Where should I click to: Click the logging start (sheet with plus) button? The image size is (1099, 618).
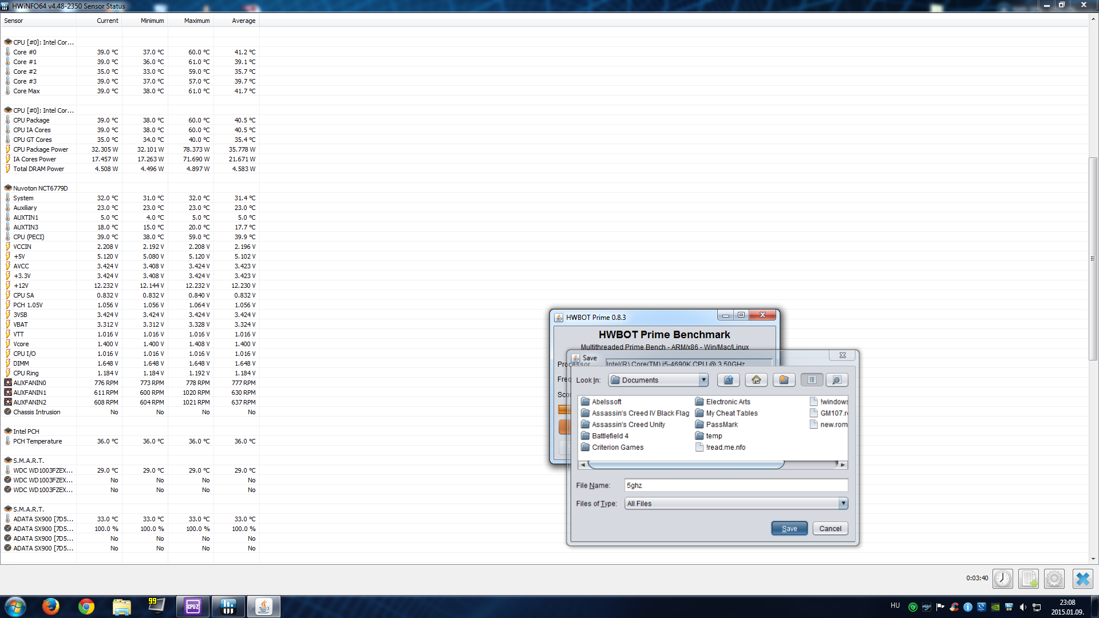(1029, 579)
